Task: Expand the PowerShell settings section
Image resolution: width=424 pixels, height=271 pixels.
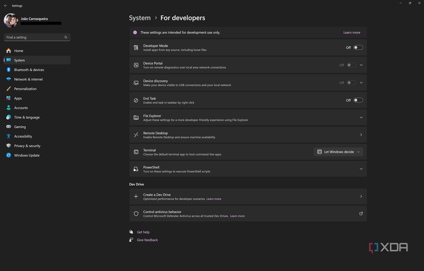Action: point(361,169)
